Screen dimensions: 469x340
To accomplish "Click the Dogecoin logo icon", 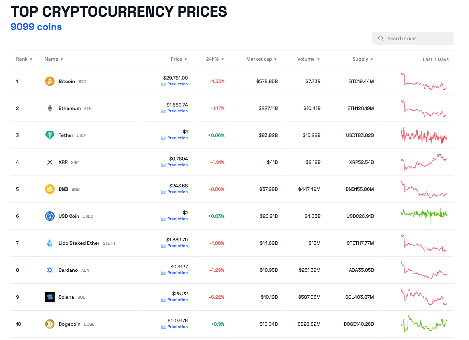I will (50, 324).
